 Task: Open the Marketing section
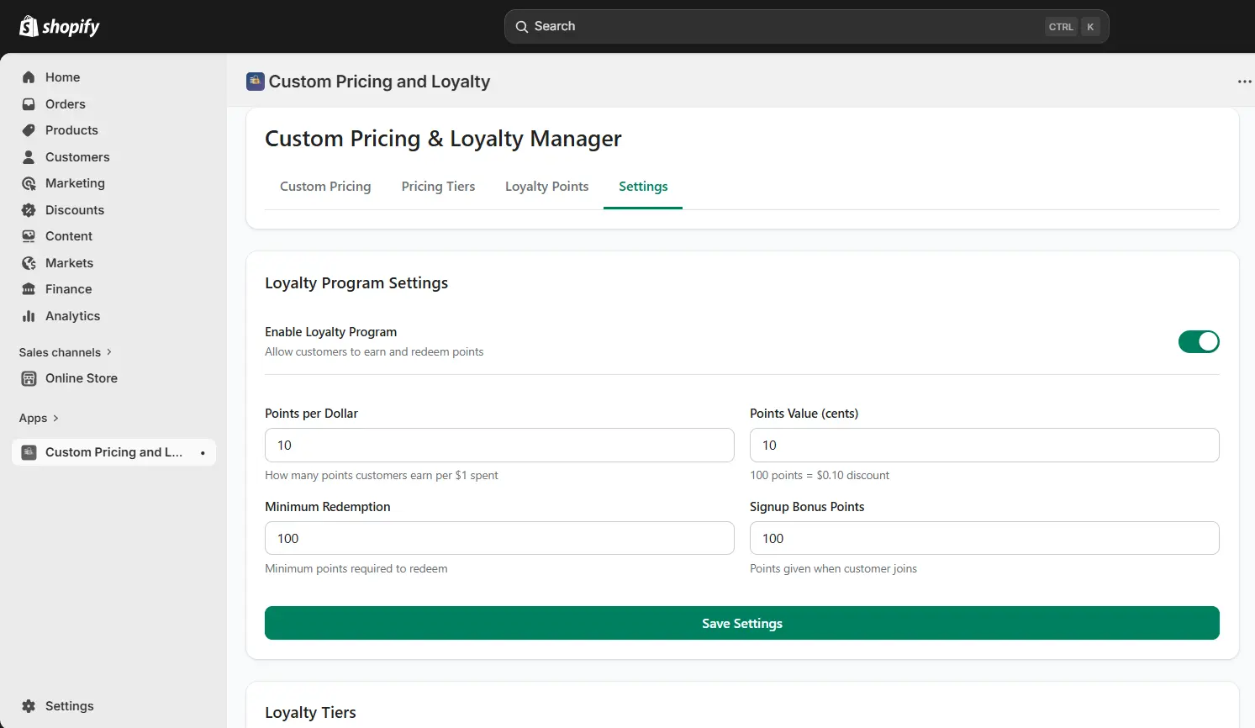[74, 182]
